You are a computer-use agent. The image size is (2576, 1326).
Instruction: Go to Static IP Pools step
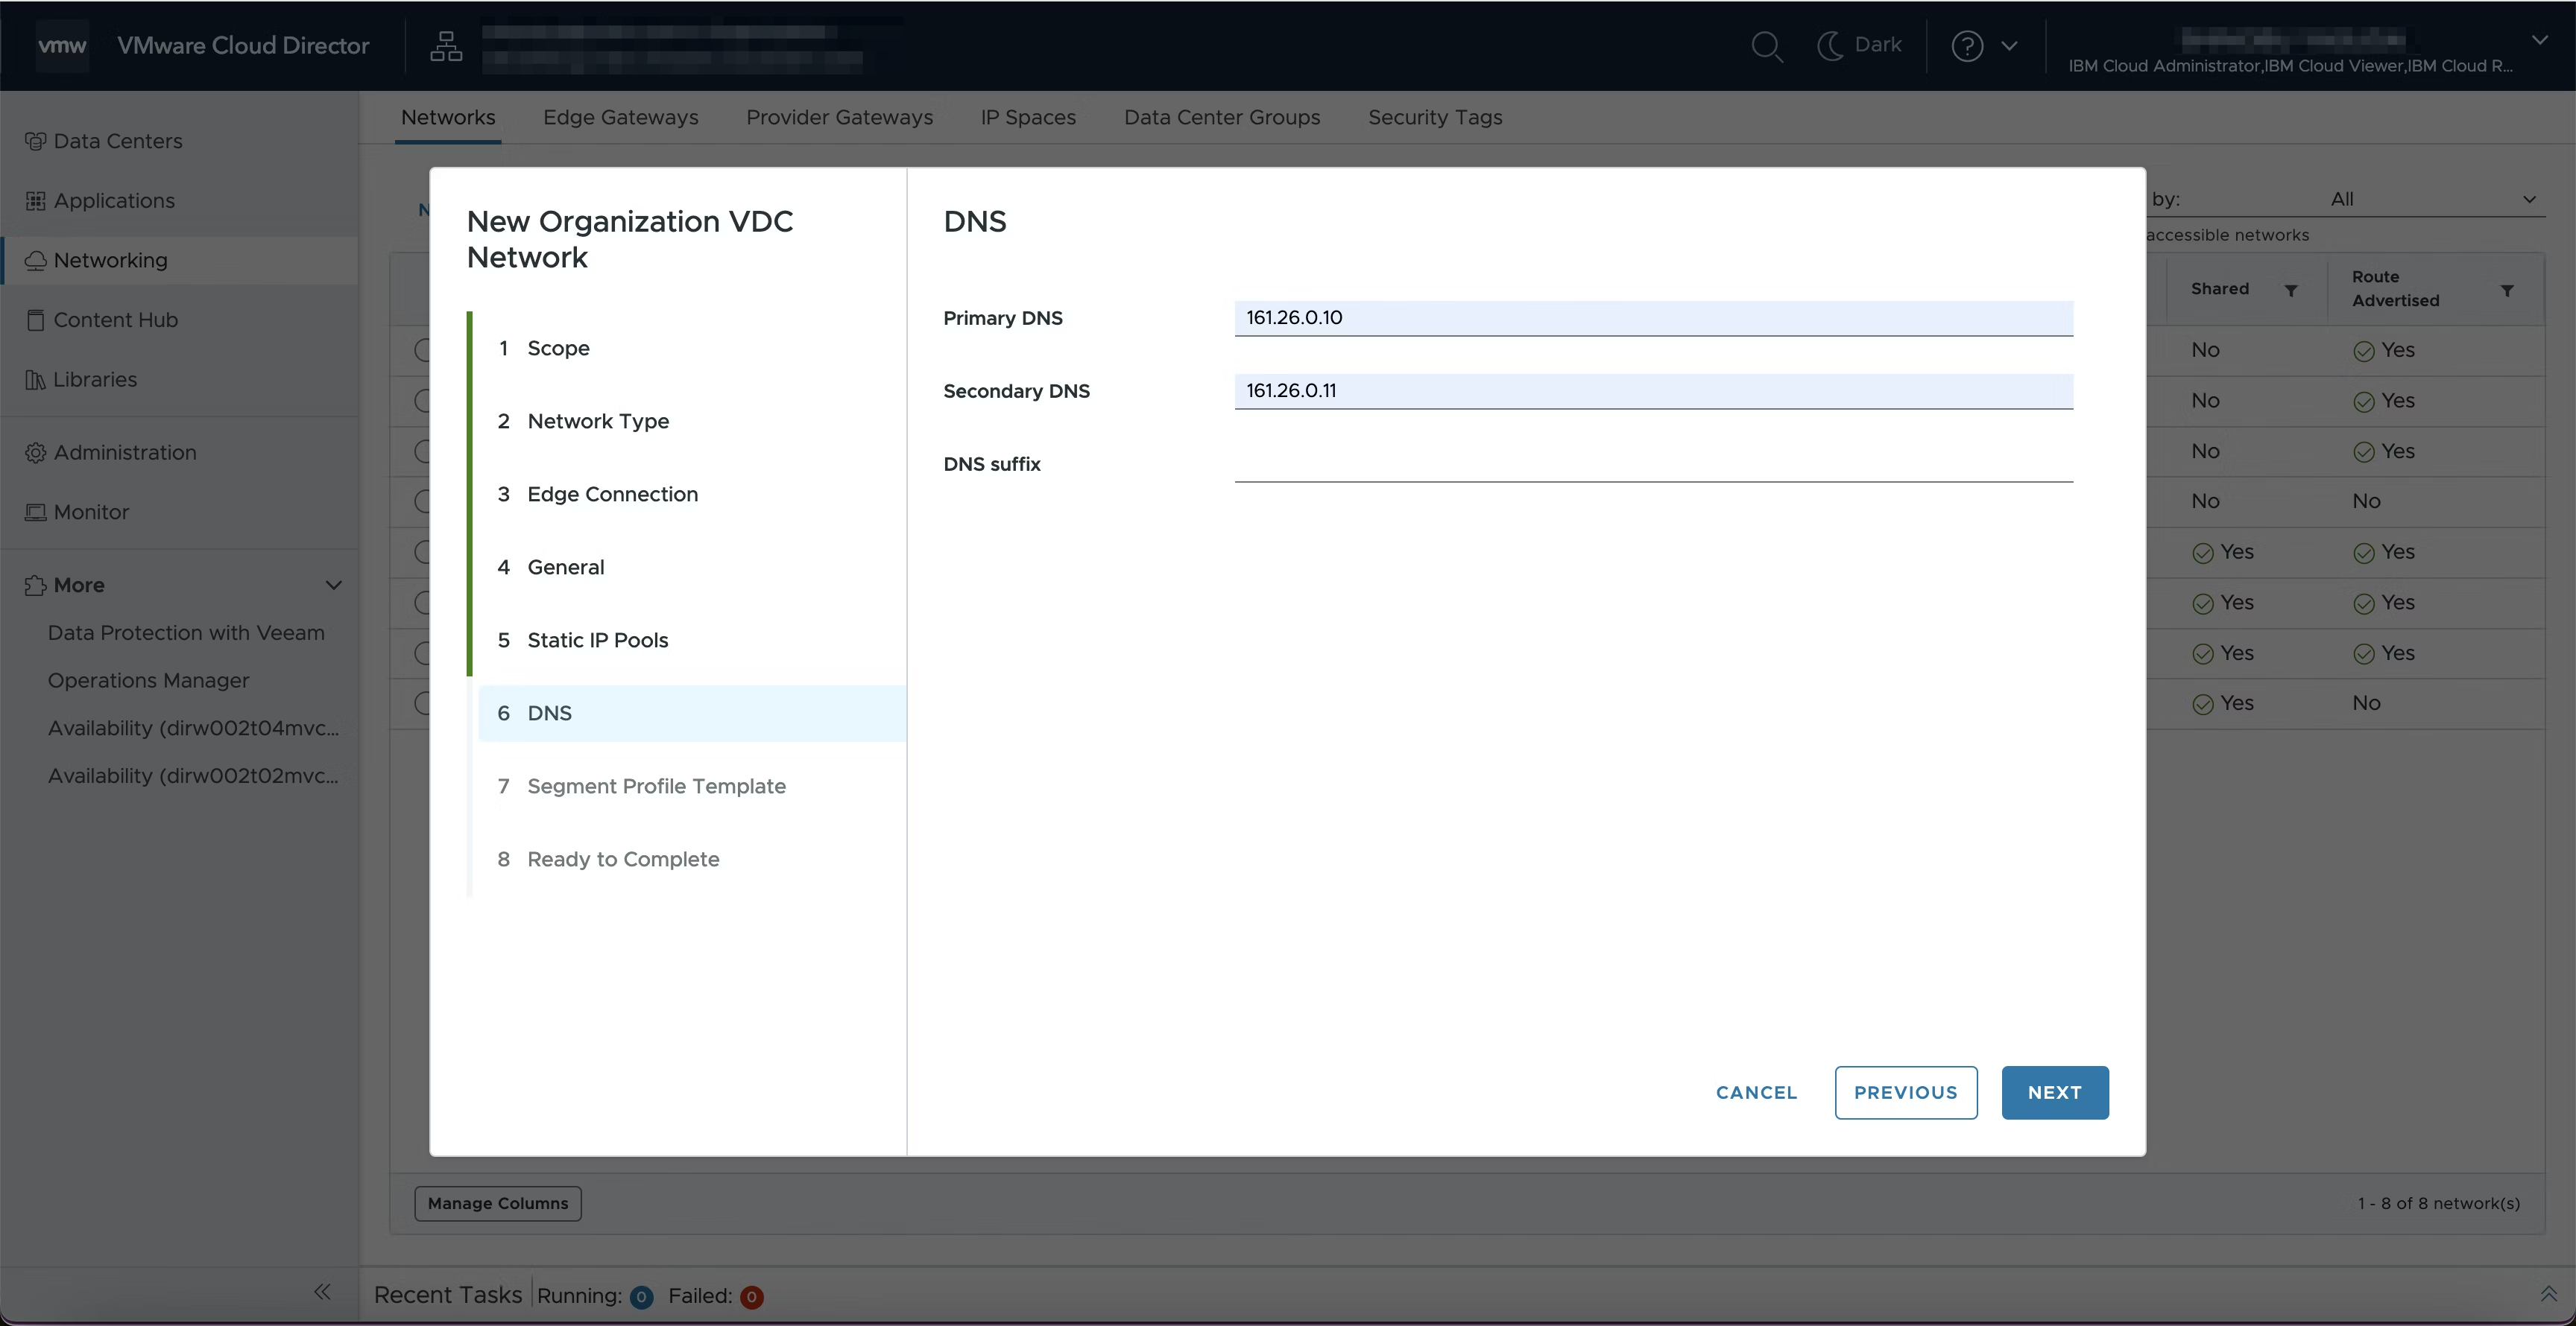pyautogui.click(x=597, y=641)
